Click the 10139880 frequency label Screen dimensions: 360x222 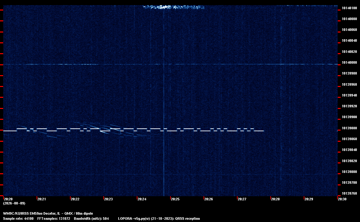[x=349, y=128]
